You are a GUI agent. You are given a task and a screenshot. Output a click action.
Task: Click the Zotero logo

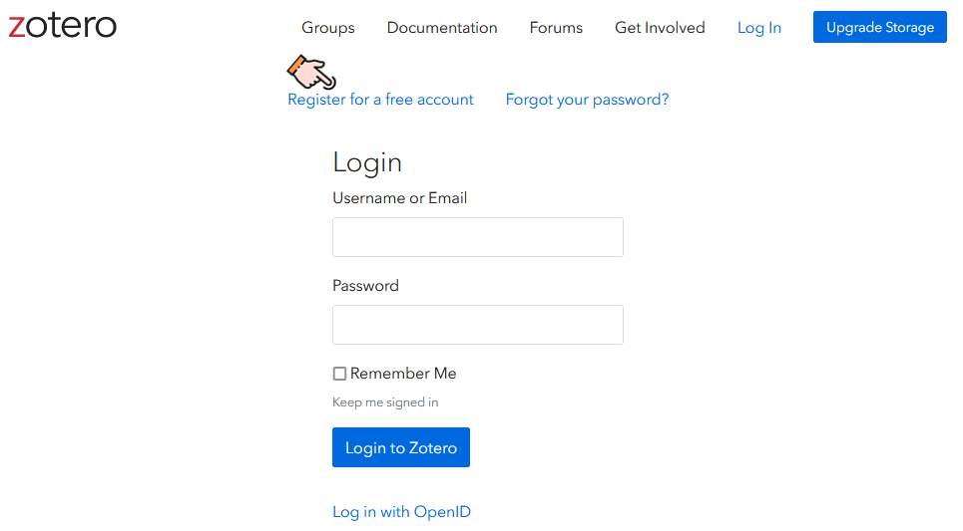coord(62,26)
